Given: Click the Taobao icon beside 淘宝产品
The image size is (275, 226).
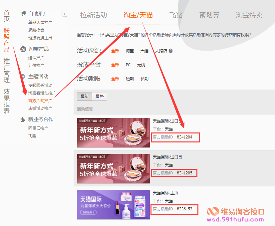Looking at the screenshot, I should click(23, 49).
